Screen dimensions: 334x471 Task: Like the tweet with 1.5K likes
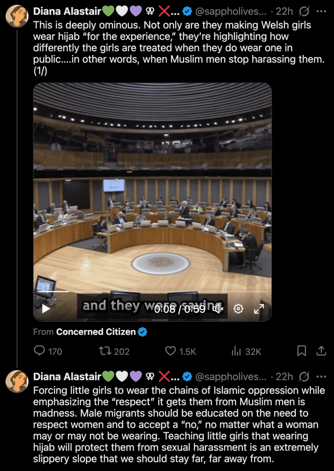pos(180,351)
